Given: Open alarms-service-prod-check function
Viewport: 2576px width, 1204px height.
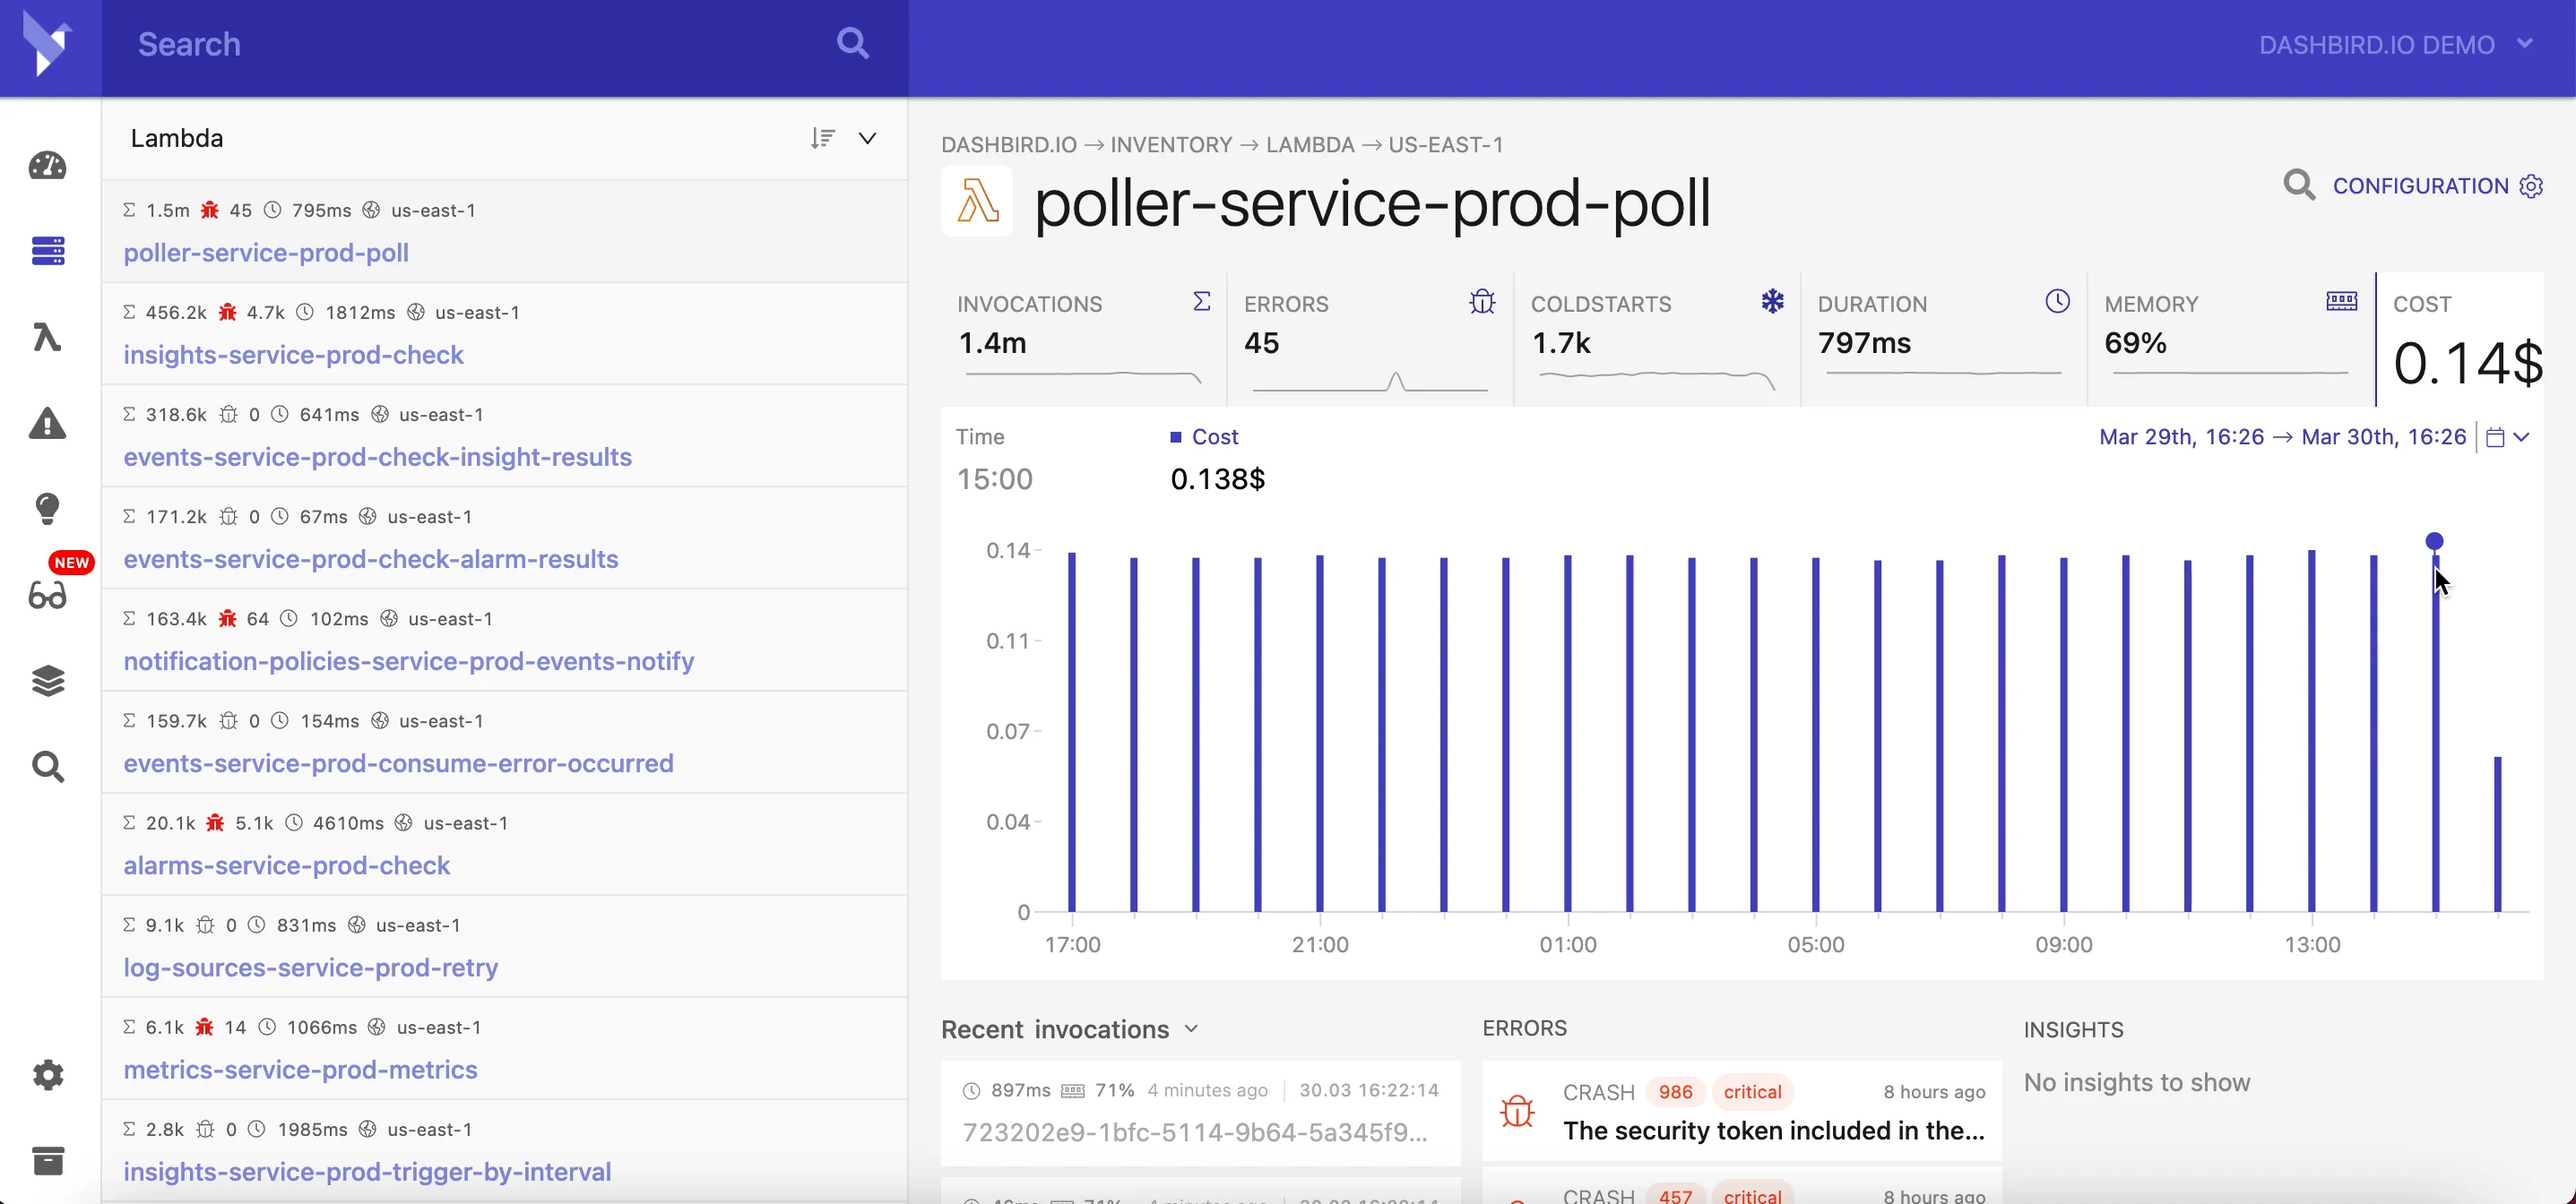Looking at the screenshot, I should coord(286,865).
